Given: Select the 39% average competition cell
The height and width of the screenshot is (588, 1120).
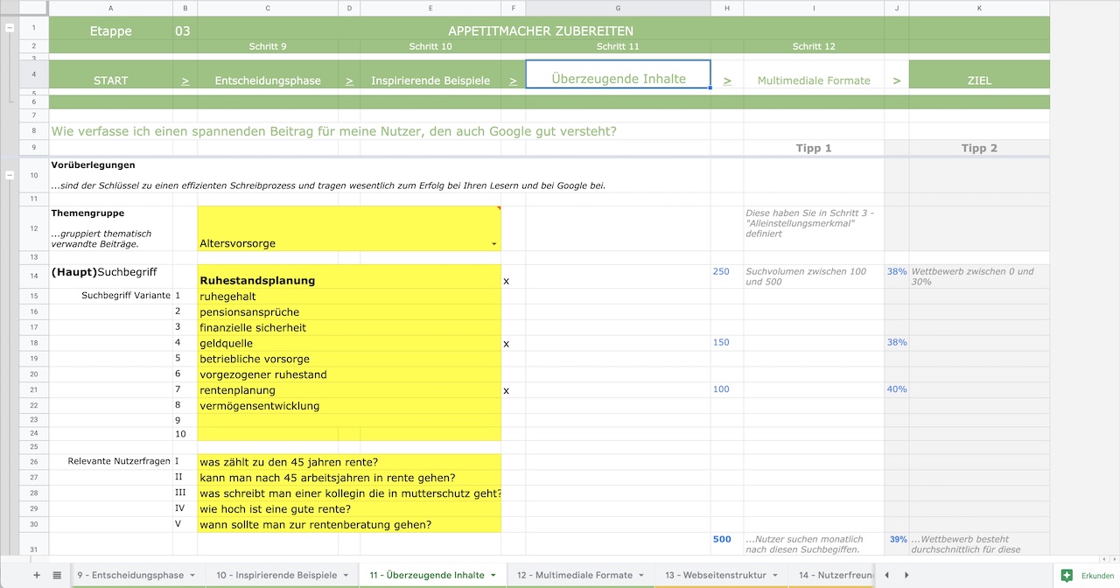Looking at the screenshot, I should click(x=897, y=544).
